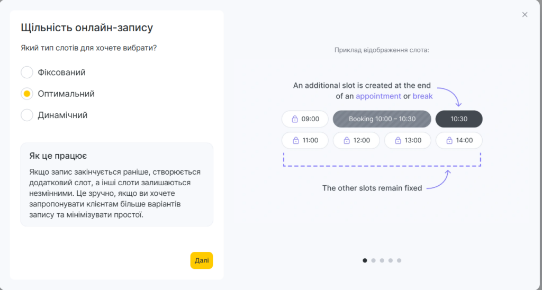Screen dimensions: 542x290
Task: Go to the fifth carousel dot
Action: tap(399, 260)
